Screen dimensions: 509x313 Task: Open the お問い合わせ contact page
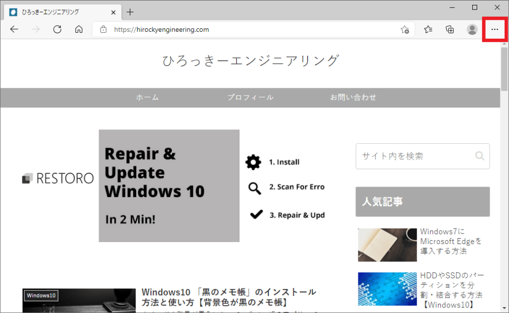[353, 97]
